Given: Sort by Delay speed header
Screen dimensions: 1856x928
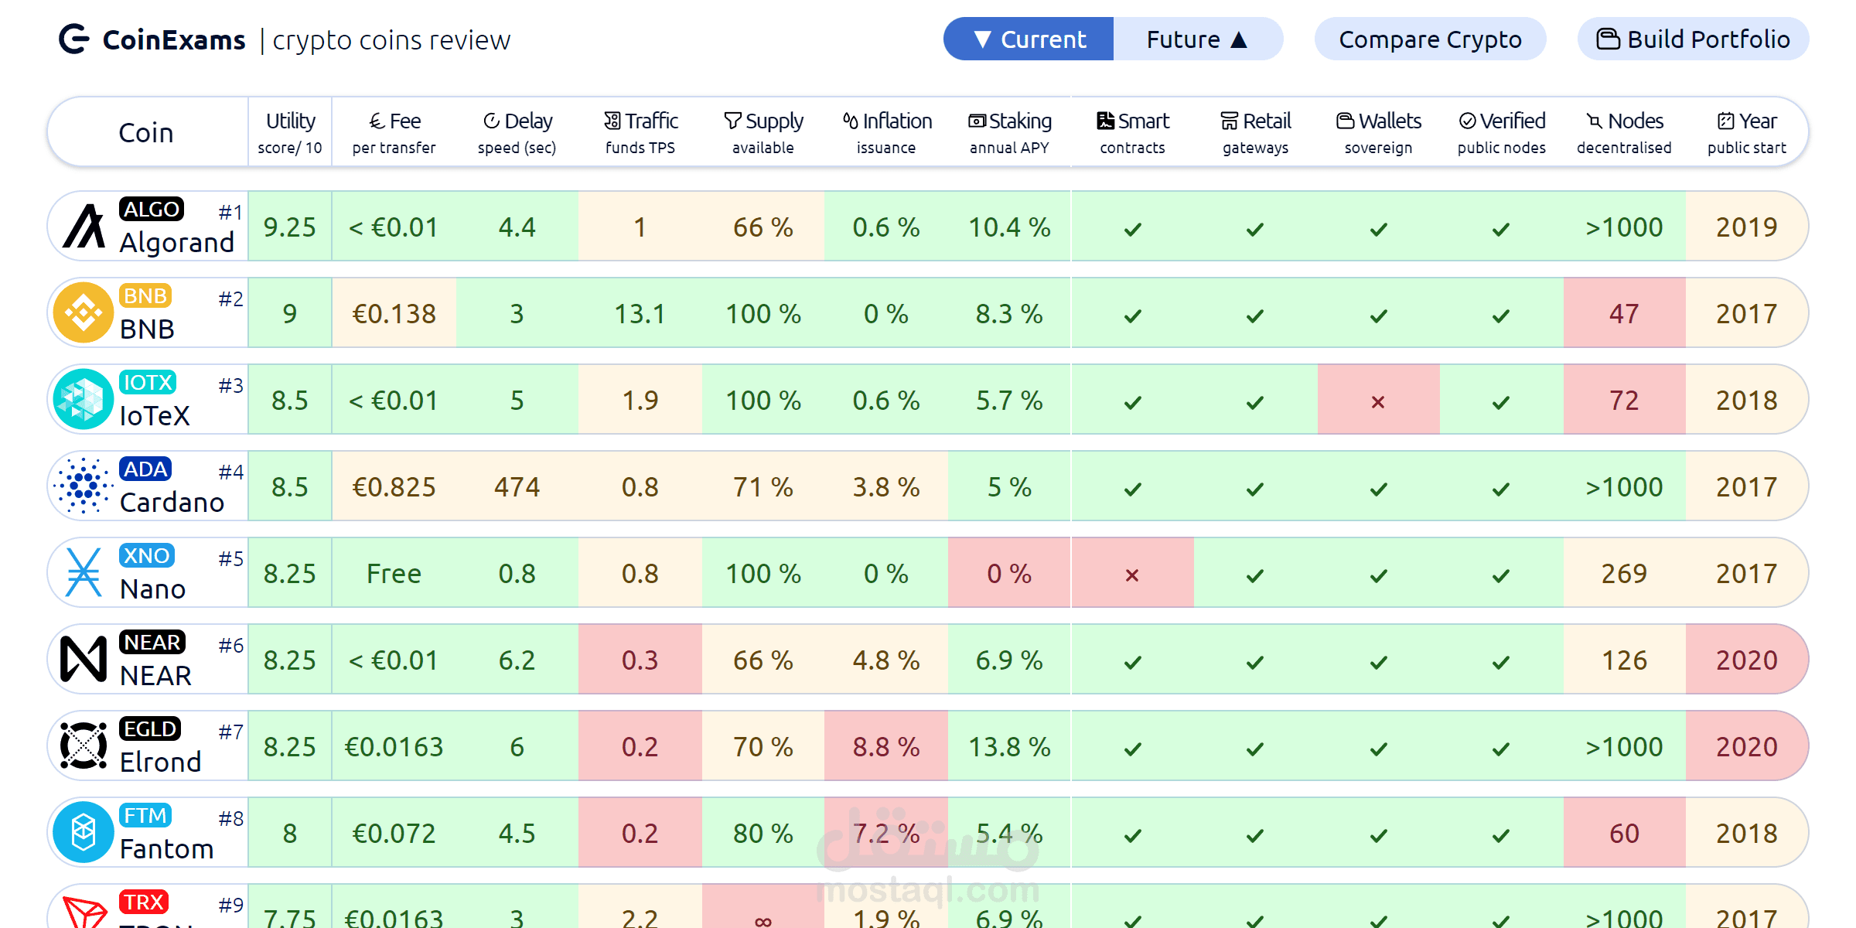Looking at the screenshot, I should pyautogui.click(x=517, y=132).
